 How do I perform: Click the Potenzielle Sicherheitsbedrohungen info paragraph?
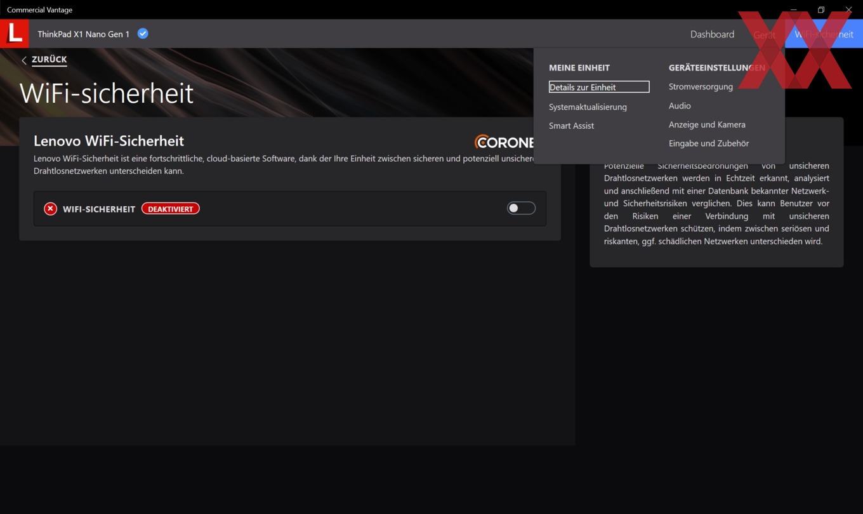point(716,203)
